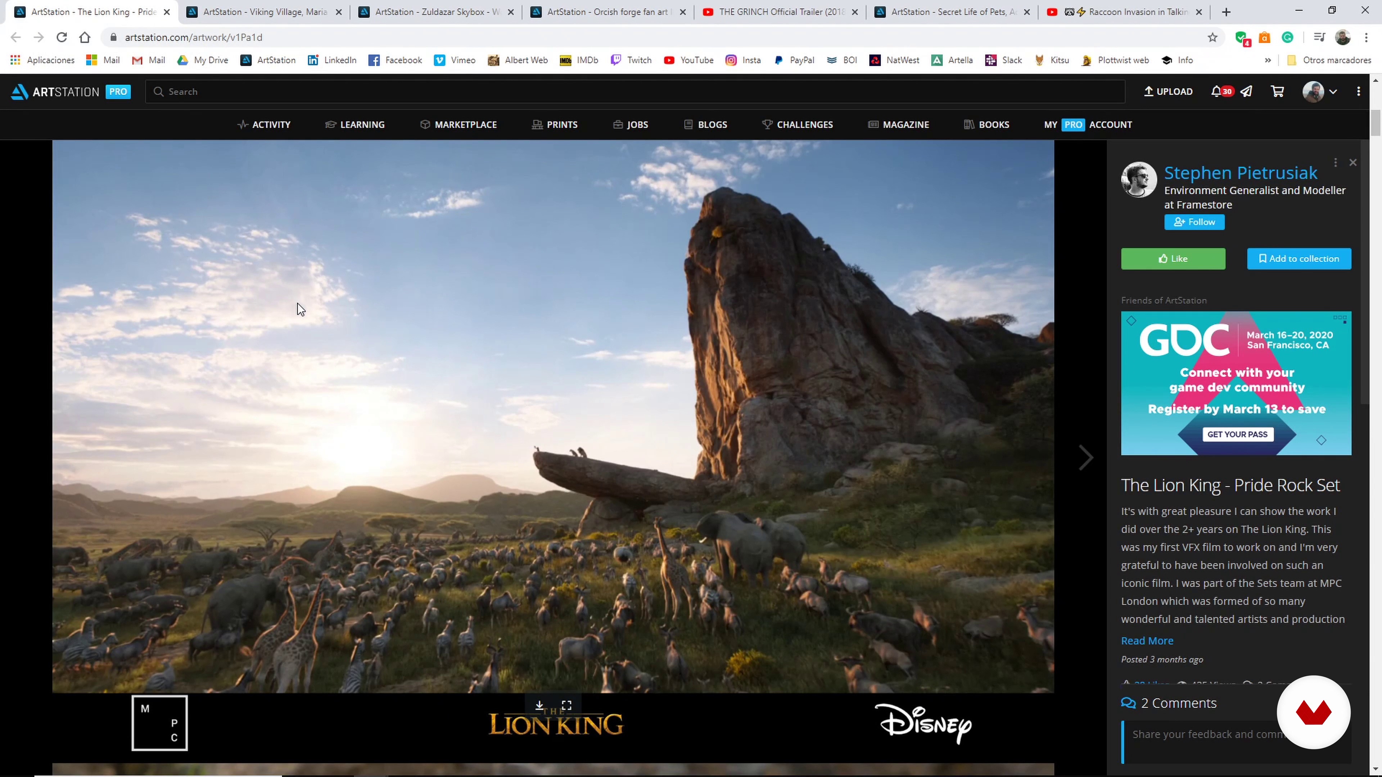1382x777 pixels.
Task: Open notifications bell with 30 badge
Action: [1221, 92]
